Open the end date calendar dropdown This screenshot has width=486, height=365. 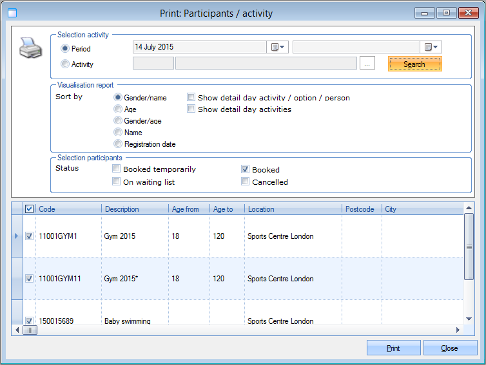click(431, 47)
